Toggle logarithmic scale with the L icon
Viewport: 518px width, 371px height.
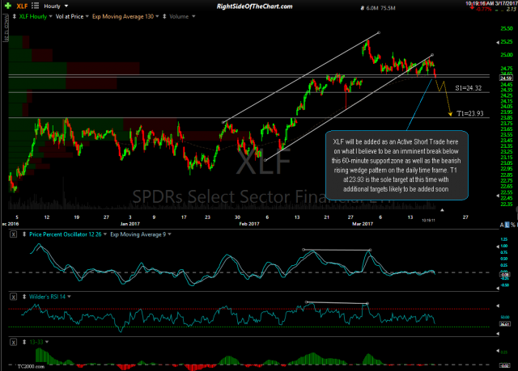[x=507, y=225]
